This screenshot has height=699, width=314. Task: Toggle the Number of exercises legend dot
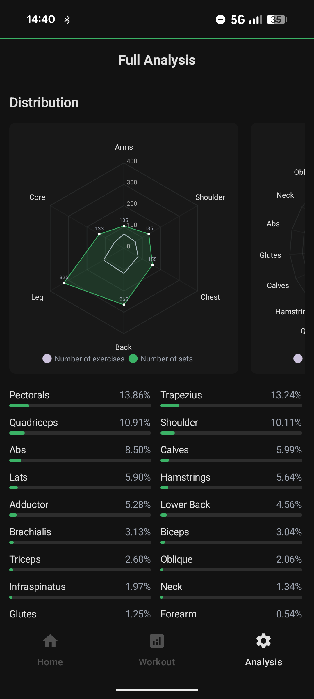[x=47, y=359]
